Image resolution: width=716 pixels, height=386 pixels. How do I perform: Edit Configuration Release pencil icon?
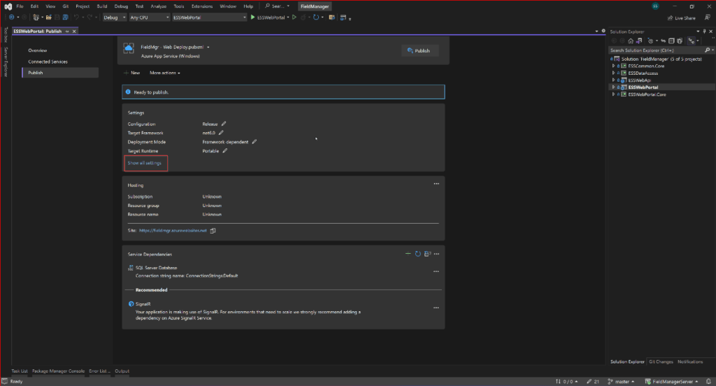[224, 124]
